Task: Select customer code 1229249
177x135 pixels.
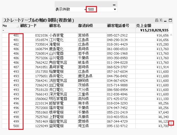Action: pos(42,126)
